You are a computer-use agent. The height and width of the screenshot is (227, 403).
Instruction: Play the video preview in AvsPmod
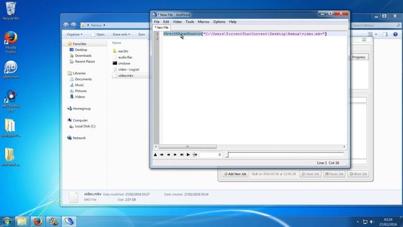(188, 154)
